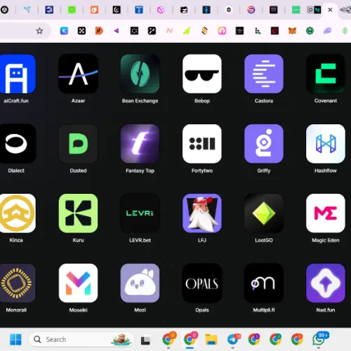The height and width of the screenshot is (351, 351).
Task: Open the Fantasy Top app
Action: [x=140, y=143]
